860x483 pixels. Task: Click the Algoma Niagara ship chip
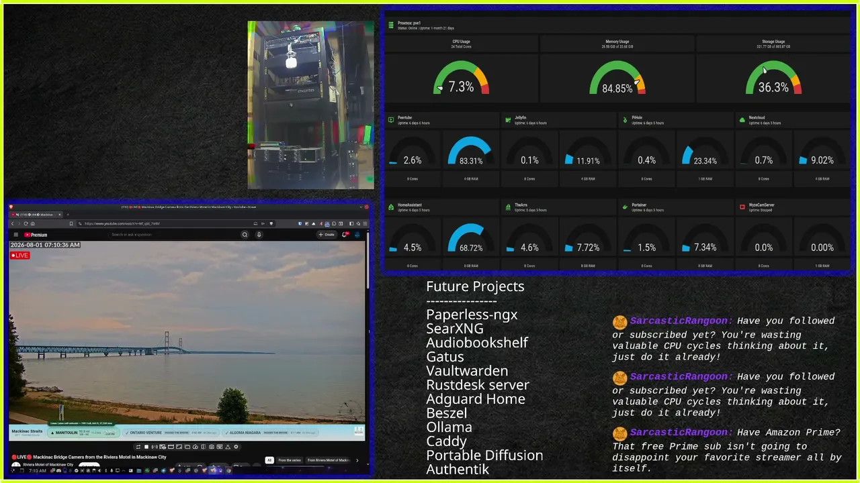[269, 433]
